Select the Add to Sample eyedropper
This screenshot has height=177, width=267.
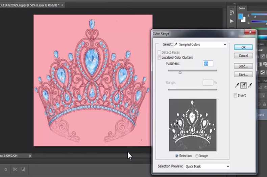[x=243, y=85]
